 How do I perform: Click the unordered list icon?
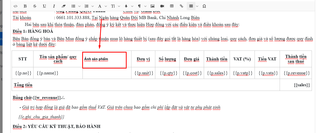73,6
